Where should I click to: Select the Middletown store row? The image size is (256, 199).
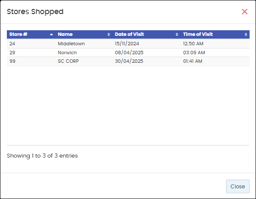pos(128,44)
